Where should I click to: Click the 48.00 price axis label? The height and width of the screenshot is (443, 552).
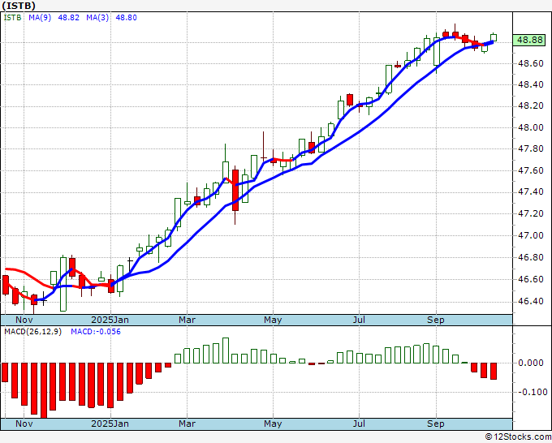coord(530,127)
